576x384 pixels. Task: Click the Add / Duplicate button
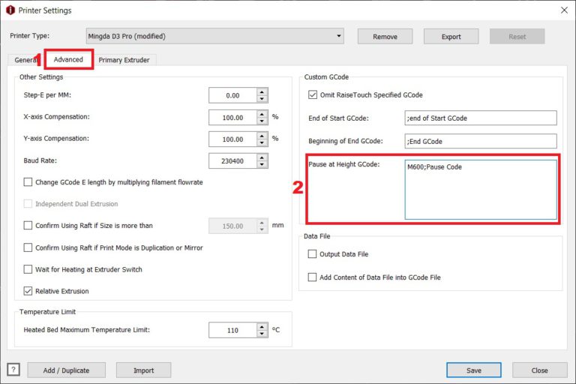click(66, 370)
